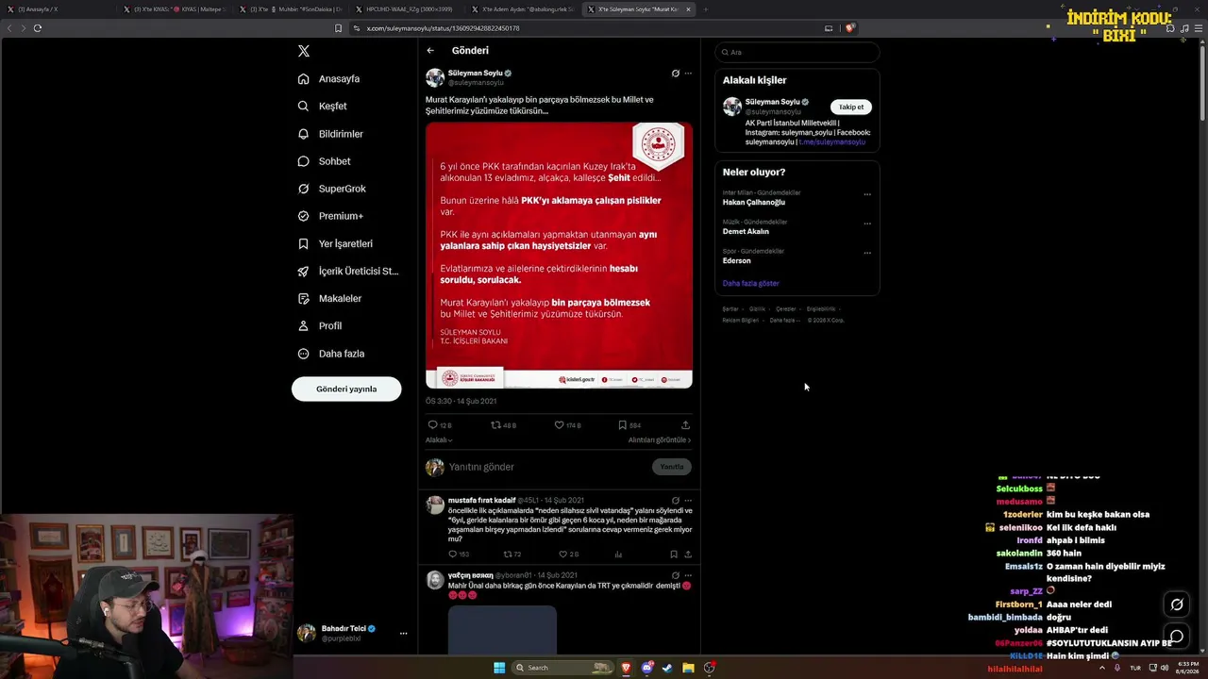Open Brave browser from the taskbar

point(626,668)
